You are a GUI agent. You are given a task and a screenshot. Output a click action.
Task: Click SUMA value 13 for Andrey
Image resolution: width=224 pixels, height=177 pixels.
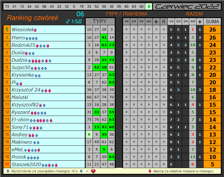click(x=212, y=135)
